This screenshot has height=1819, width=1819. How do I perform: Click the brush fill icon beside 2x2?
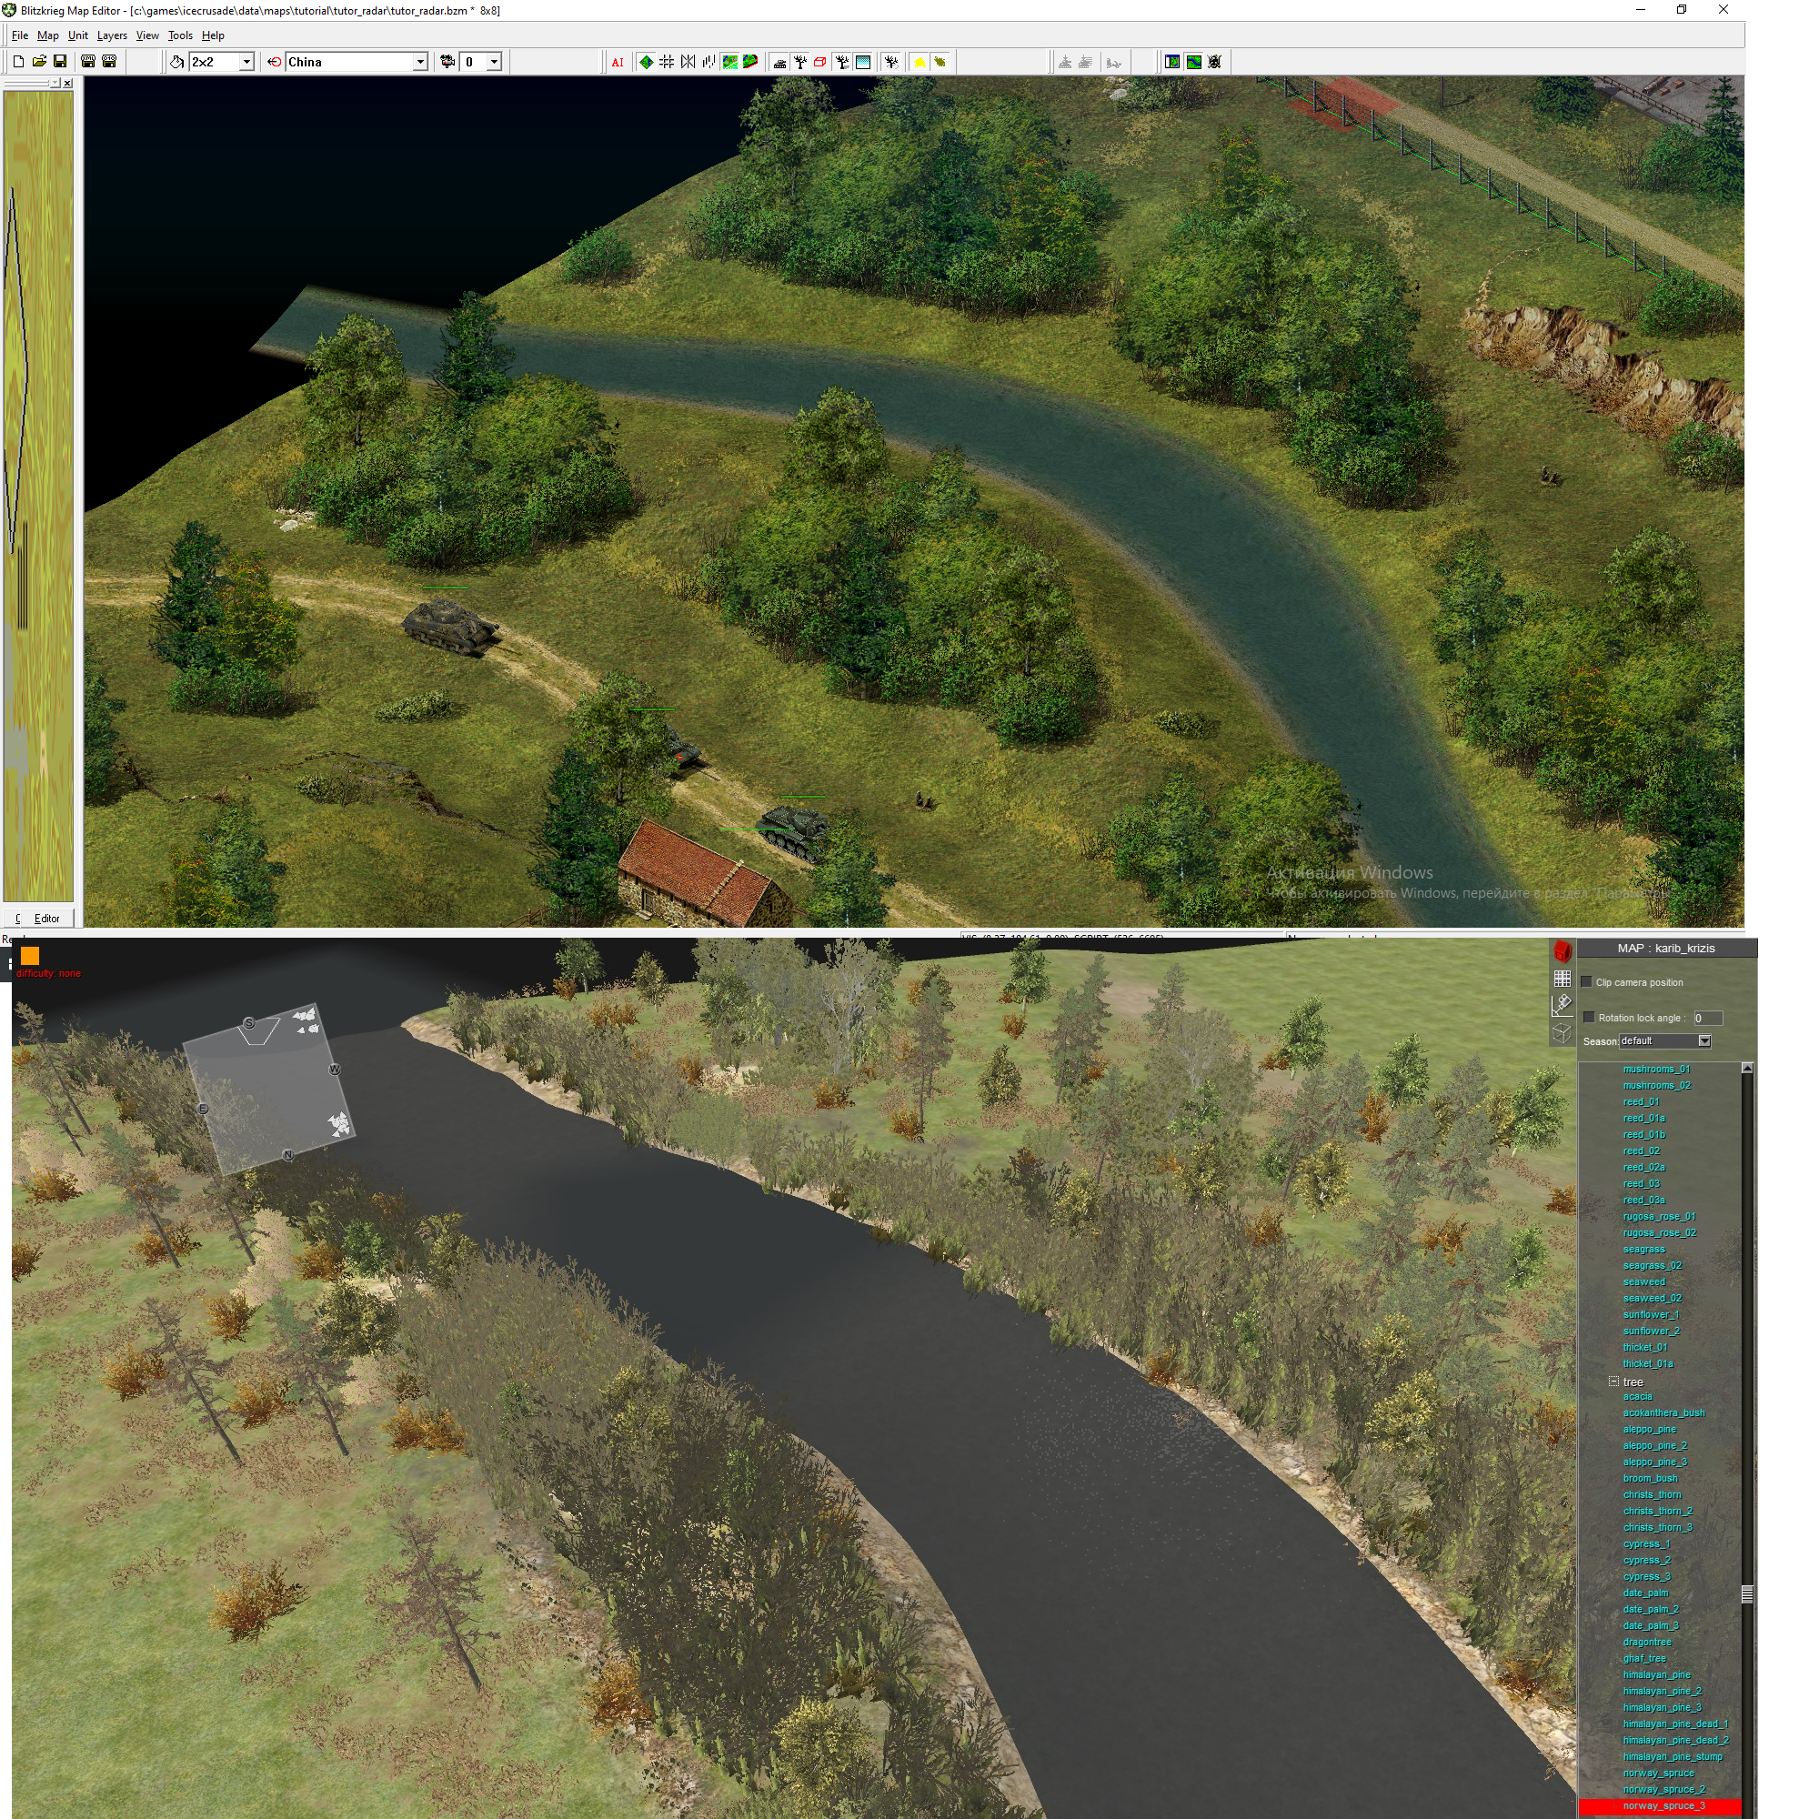(177, 62)
